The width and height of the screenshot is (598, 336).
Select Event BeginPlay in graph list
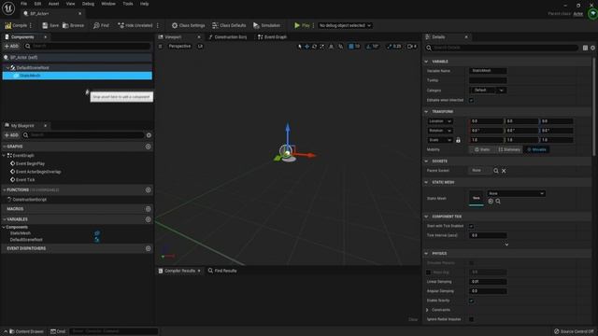(30, 164)
